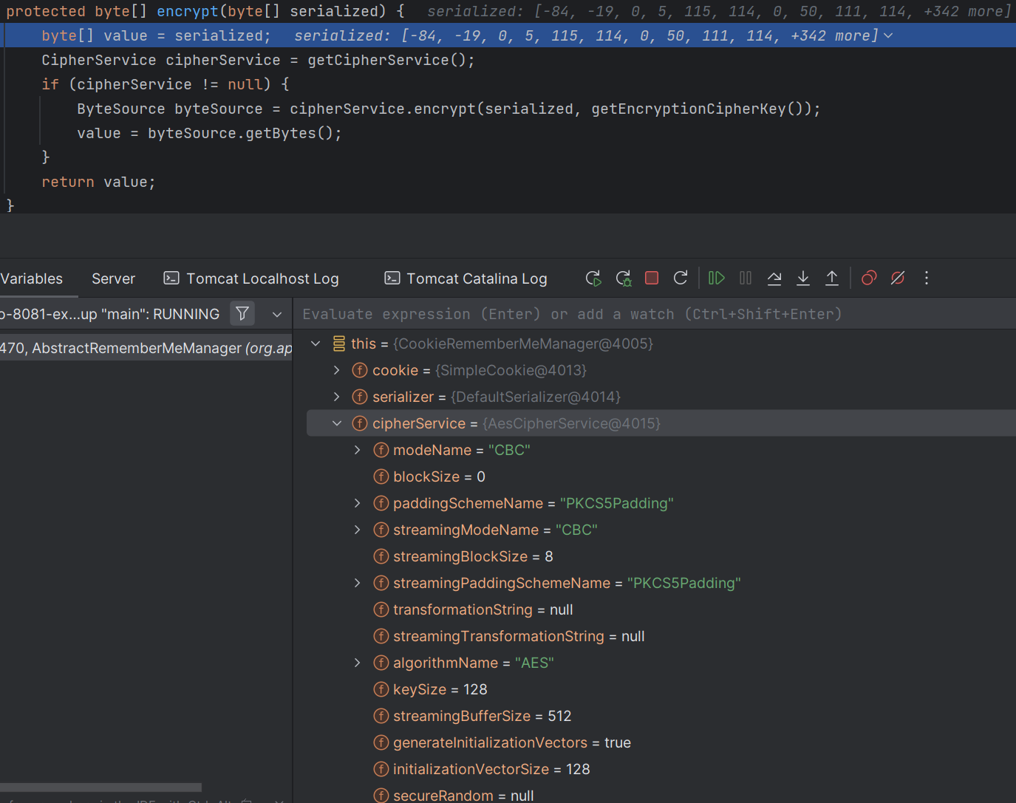Expand the streamingPaddingSchemeName field
This screenshot has width=1016, height=803.
coord(358,583)
